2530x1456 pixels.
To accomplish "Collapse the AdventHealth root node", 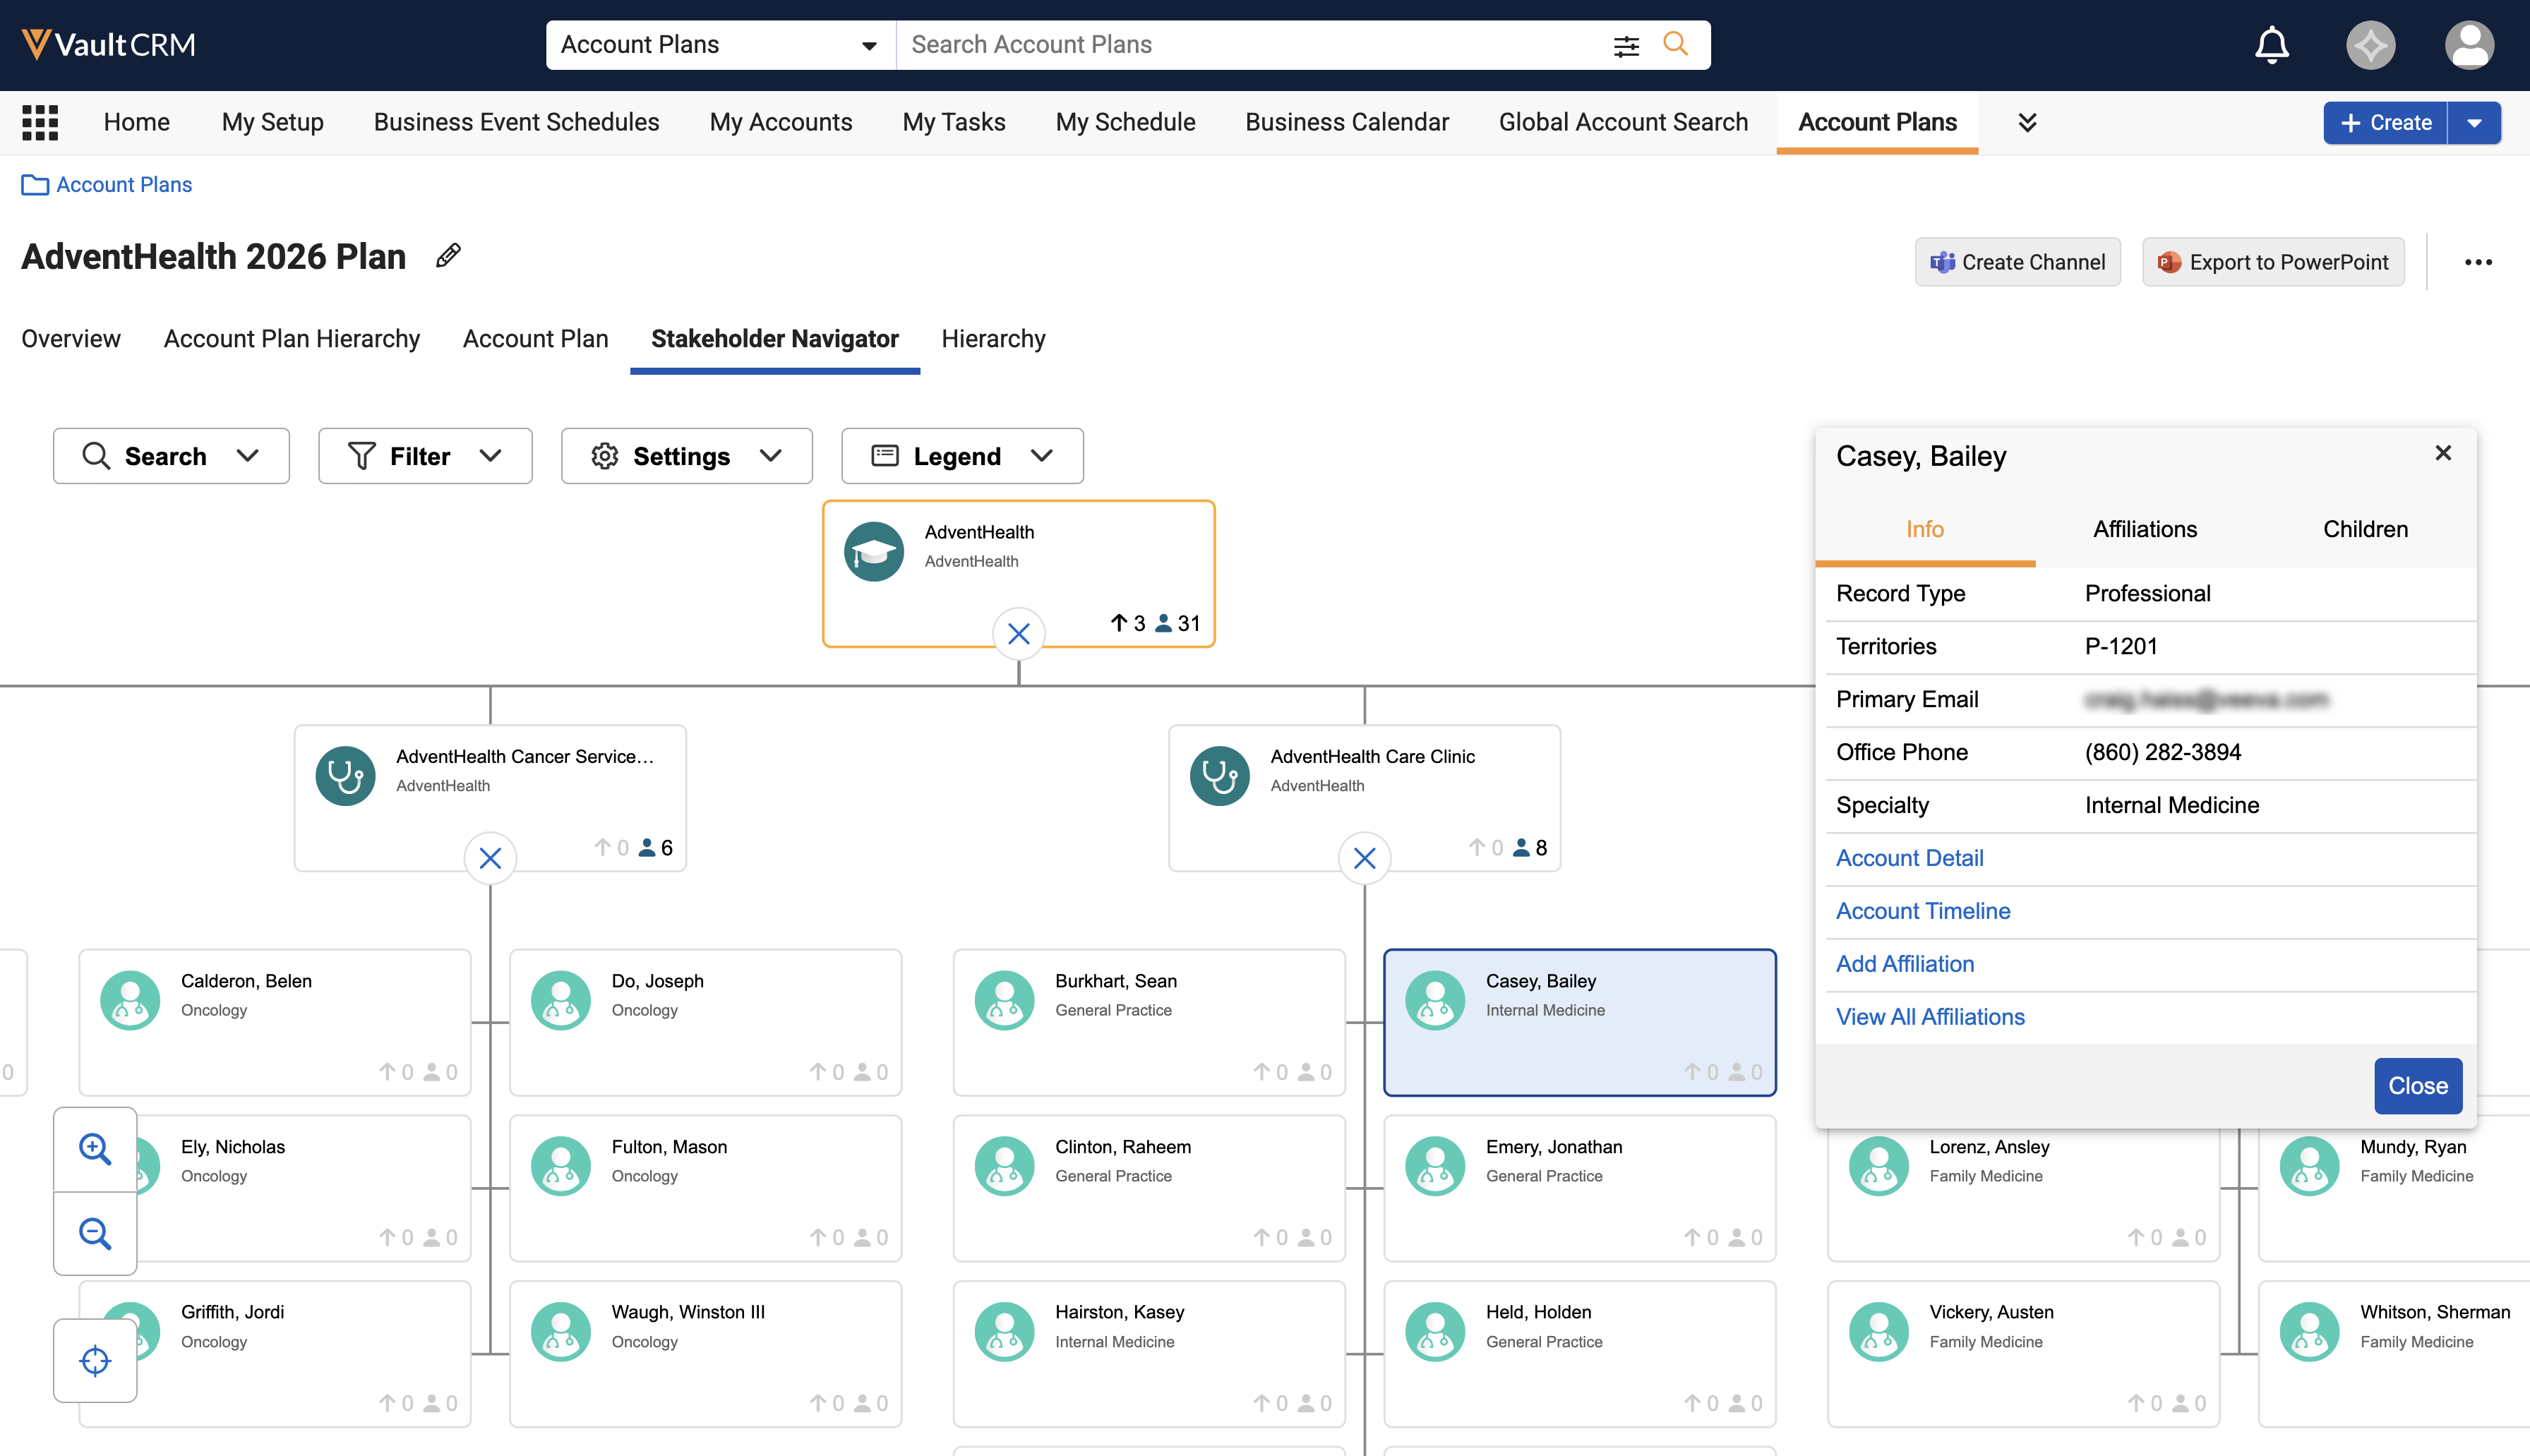I will pos(1018,634).
